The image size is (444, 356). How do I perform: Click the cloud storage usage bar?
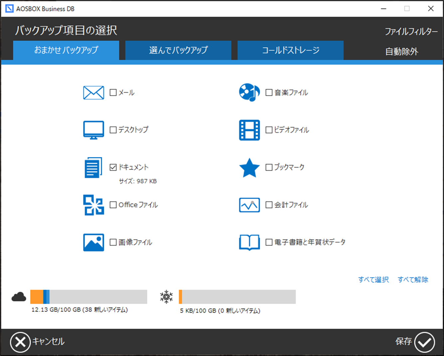(89, 297)
